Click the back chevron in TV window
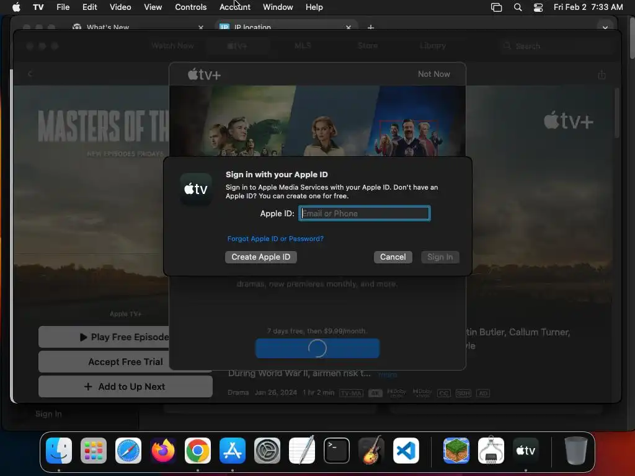The image size is (635, 476). pos(30,74)
